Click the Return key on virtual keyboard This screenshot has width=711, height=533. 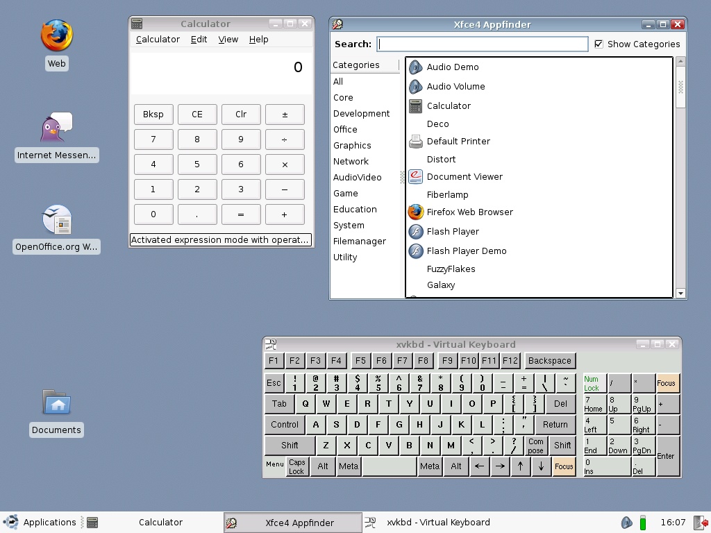[x=555, y=425]
